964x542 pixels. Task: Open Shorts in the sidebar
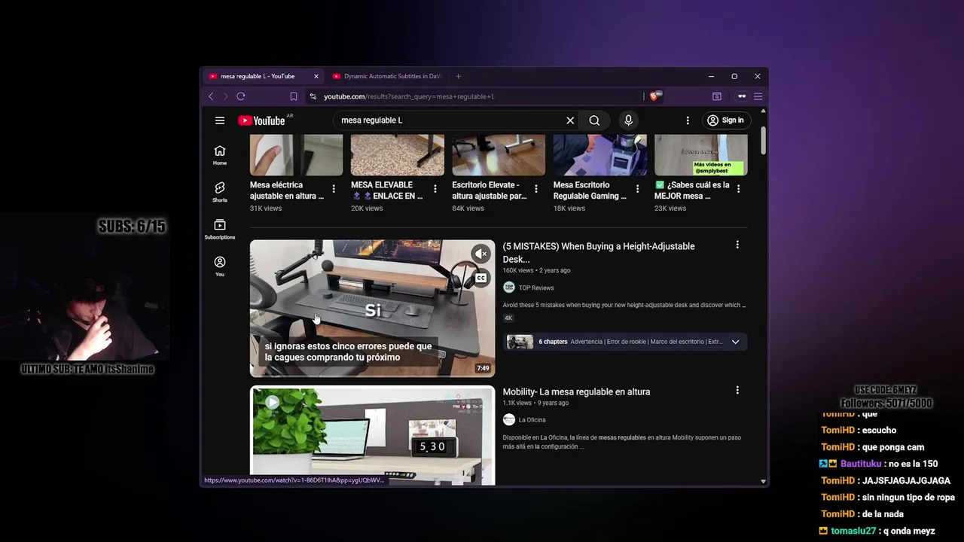220,192
